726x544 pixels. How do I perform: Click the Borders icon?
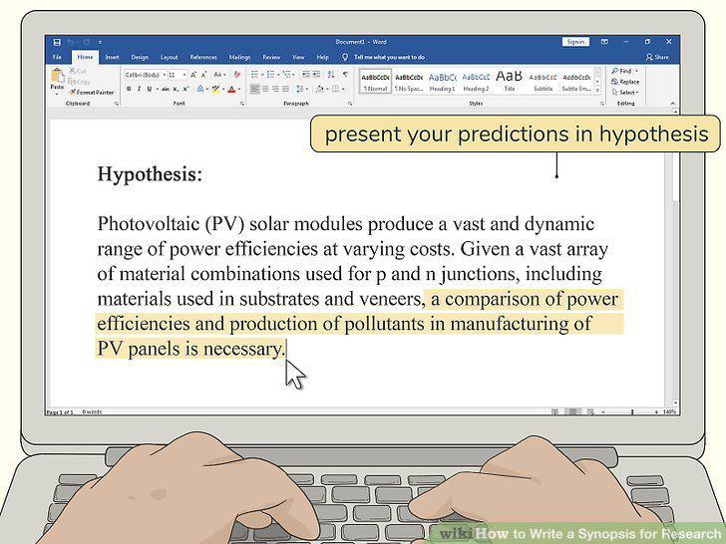[336, 89]
